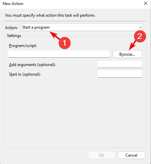Open the Action combo box showing Start a program
This screenshot has width=151, height=164.
coord(82,27)
